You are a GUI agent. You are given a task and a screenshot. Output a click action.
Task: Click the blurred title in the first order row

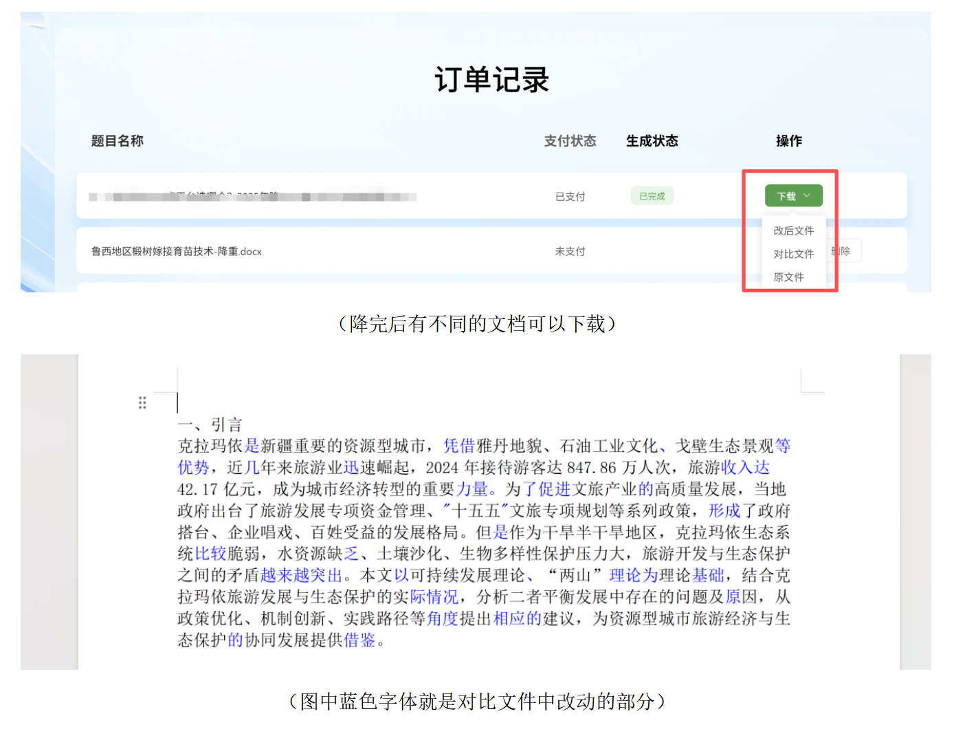252,197
